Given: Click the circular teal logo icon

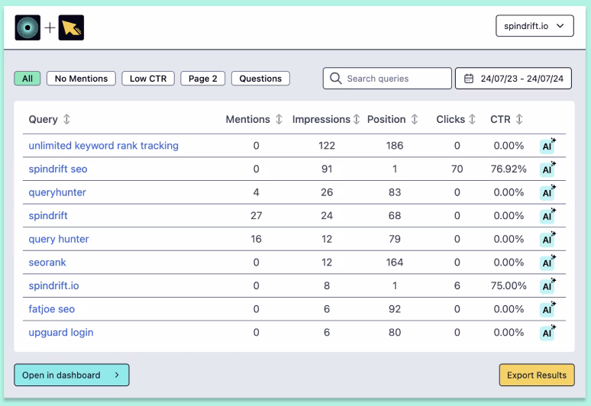Looking at the screenshot, I should 28,27.
